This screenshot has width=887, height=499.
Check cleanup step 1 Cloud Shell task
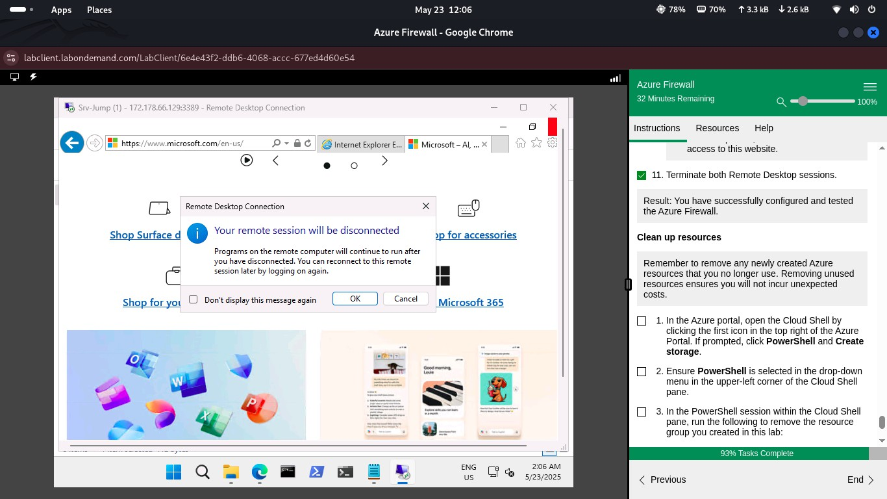pyautogui.click(x=642, y=320)
